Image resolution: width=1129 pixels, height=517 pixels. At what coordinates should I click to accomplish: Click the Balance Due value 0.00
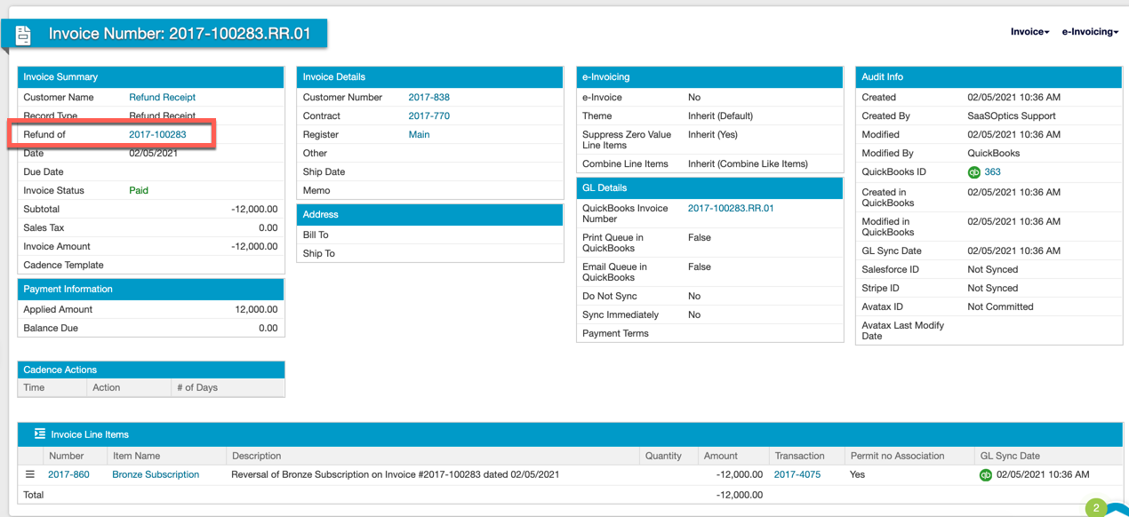click(x=268, y=329)
